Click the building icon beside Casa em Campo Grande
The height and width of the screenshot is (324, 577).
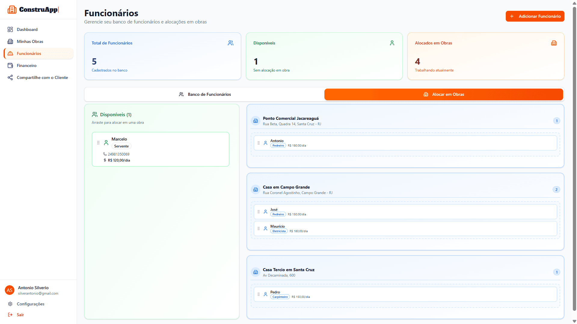pyautogui.click(x=255, y=189)
